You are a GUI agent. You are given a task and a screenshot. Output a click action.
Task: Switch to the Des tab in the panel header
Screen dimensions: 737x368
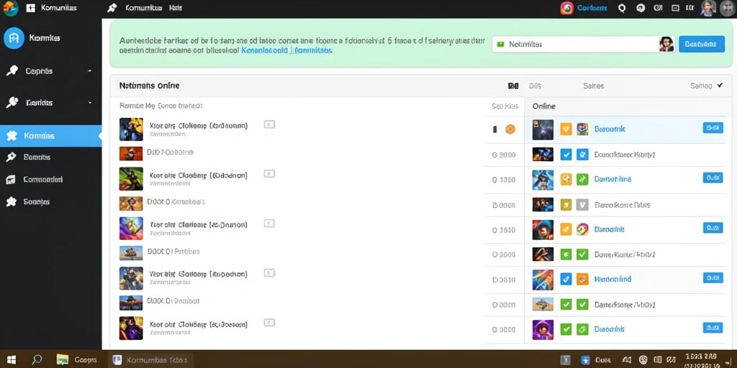coord(535,86)
